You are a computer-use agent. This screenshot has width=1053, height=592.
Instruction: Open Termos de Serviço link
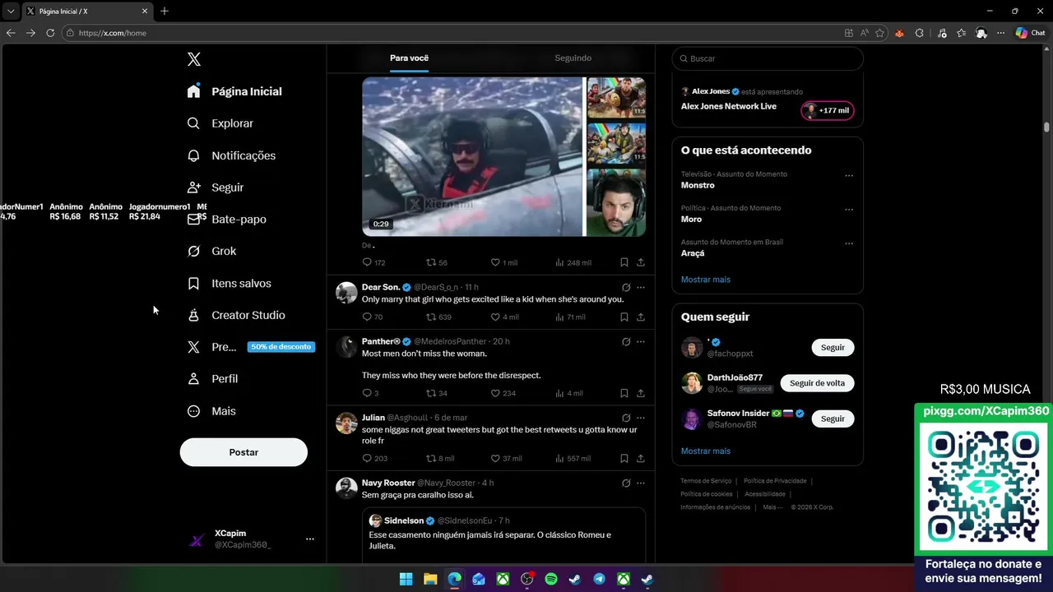tap(706, 481)
